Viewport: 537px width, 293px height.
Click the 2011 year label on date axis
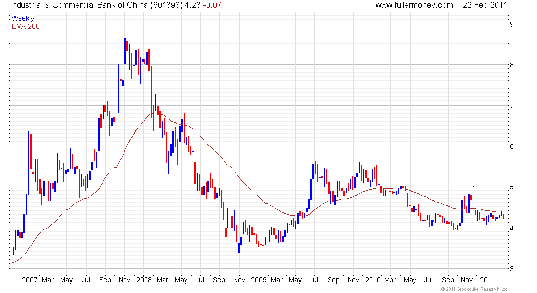487,280
